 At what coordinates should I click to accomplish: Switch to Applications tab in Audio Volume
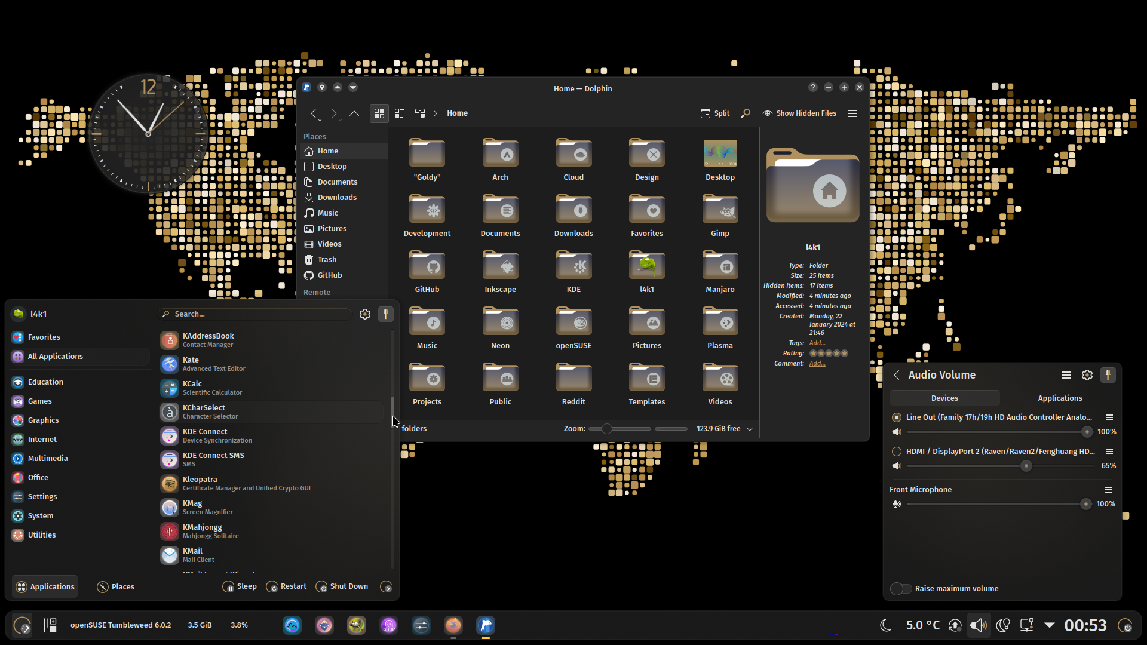(1060, 398)
